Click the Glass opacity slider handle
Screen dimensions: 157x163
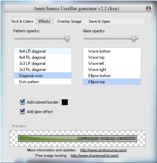pos(134,39)
